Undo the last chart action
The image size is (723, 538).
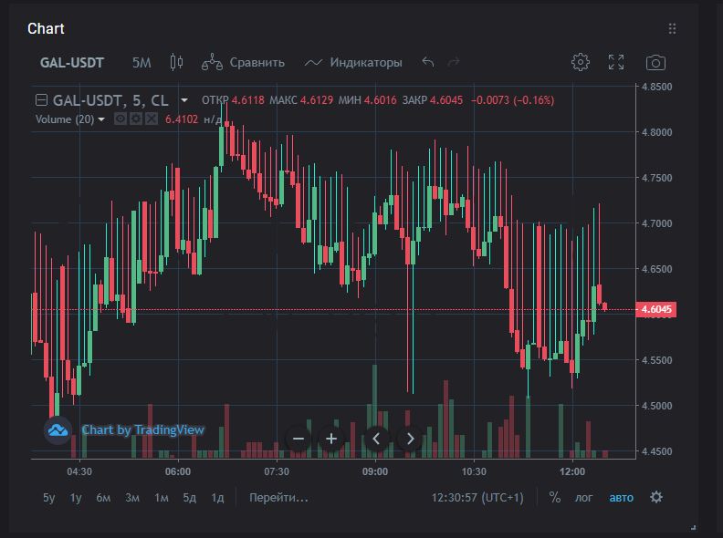[x=428, y=62]
